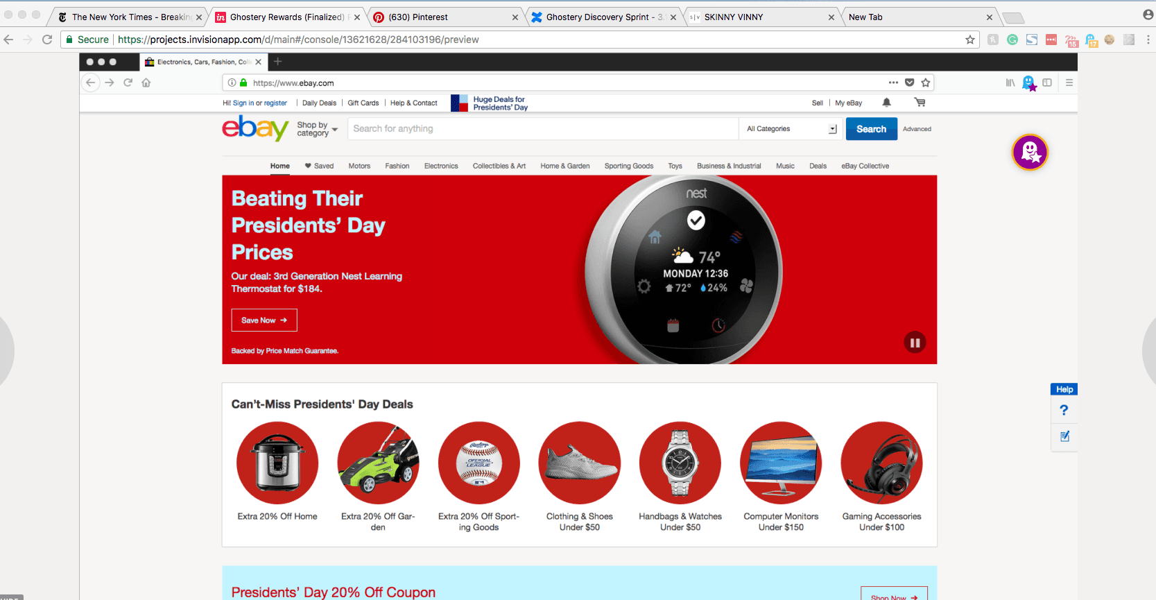
Task: Open the eBay shopping cart icon
Action: point(920,103)
